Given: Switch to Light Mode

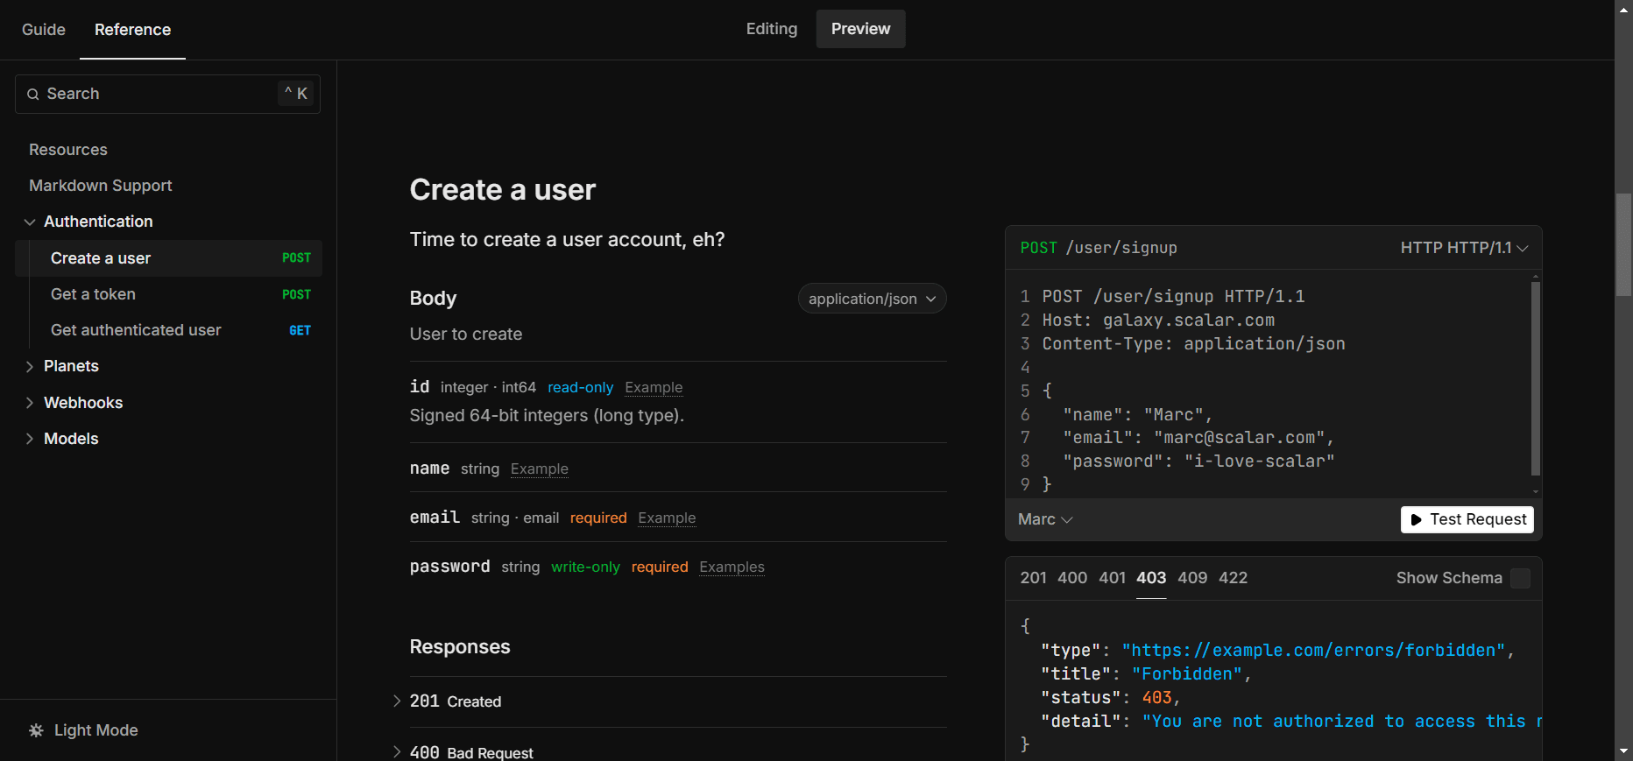Looking at the screenshot, I should point(84,730).
